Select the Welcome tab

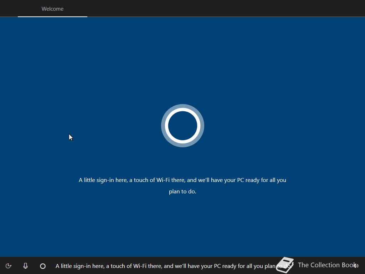coord(52,9)
